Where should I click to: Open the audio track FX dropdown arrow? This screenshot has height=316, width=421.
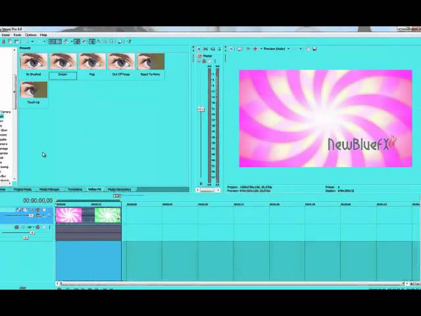pos(34,227)
